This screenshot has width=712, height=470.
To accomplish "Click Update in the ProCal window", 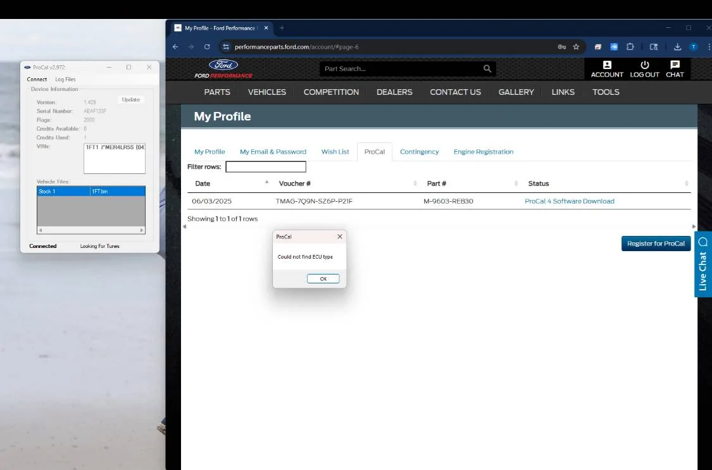I will click(131, 100).
